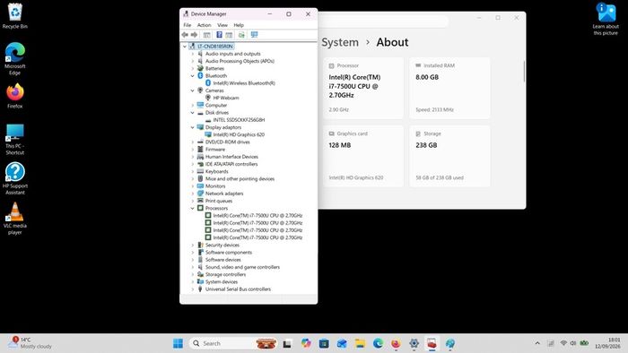This screenshot has height=353, width=628.
Task: Select the System devices label
Action: tap(222, 282)
